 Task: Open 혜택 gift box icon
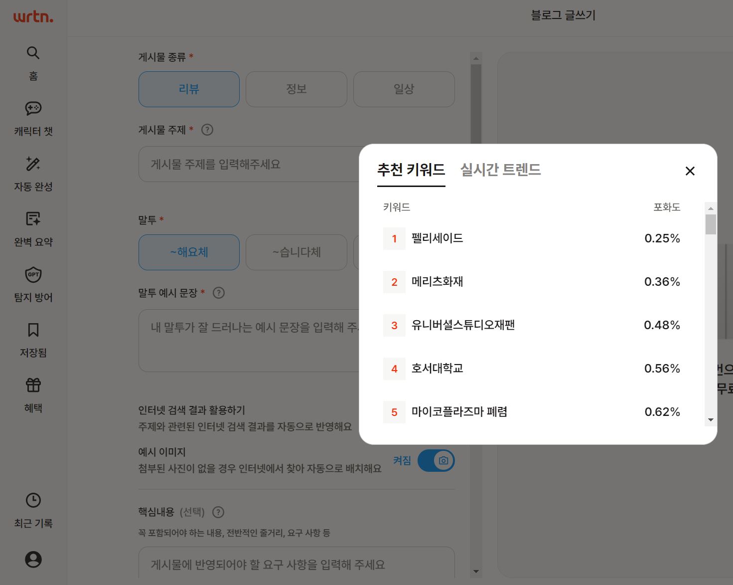point(33,385)
